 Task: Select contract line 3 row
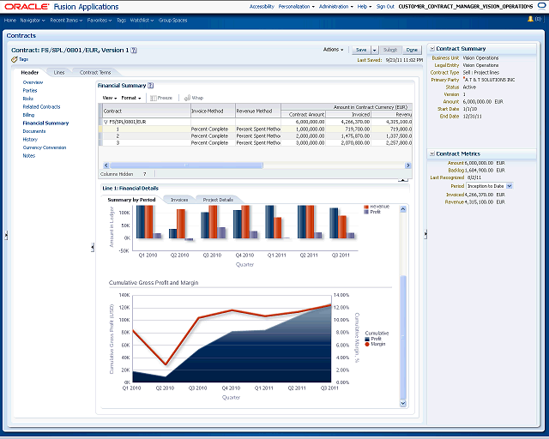pos(256,143)
